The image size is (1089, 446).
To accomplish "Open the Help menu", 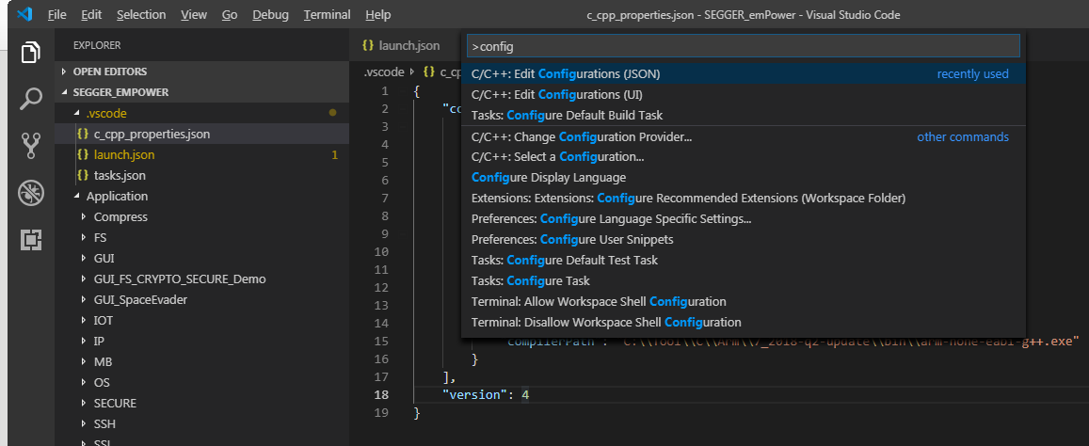I will pyautogui.click(x=377, y=15).
